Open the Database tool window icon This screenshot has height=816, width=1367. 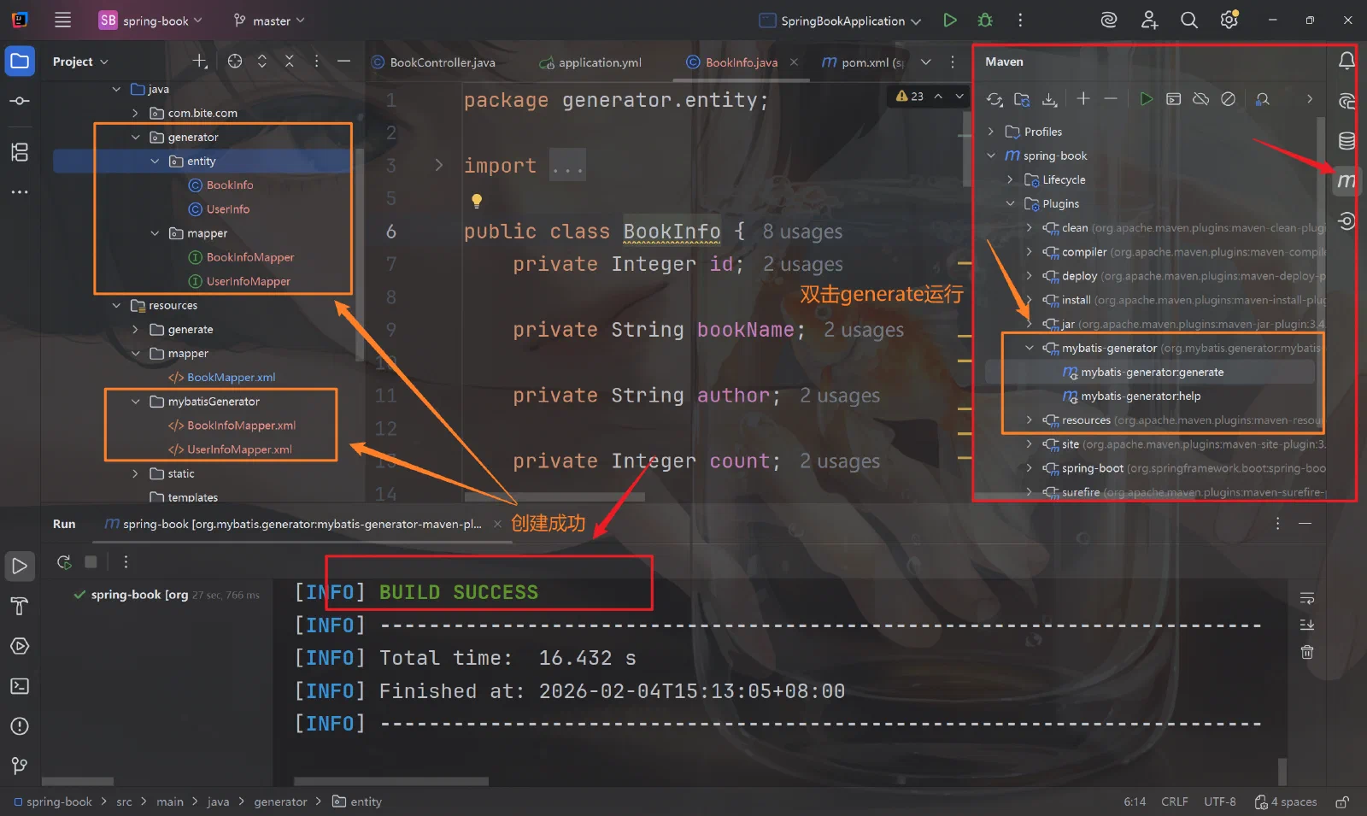(1346, 141)
